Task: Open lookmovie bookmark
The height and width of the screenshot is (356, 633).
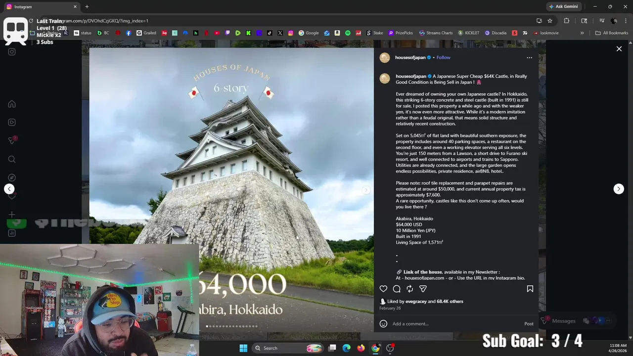Action: coord(545,33)
